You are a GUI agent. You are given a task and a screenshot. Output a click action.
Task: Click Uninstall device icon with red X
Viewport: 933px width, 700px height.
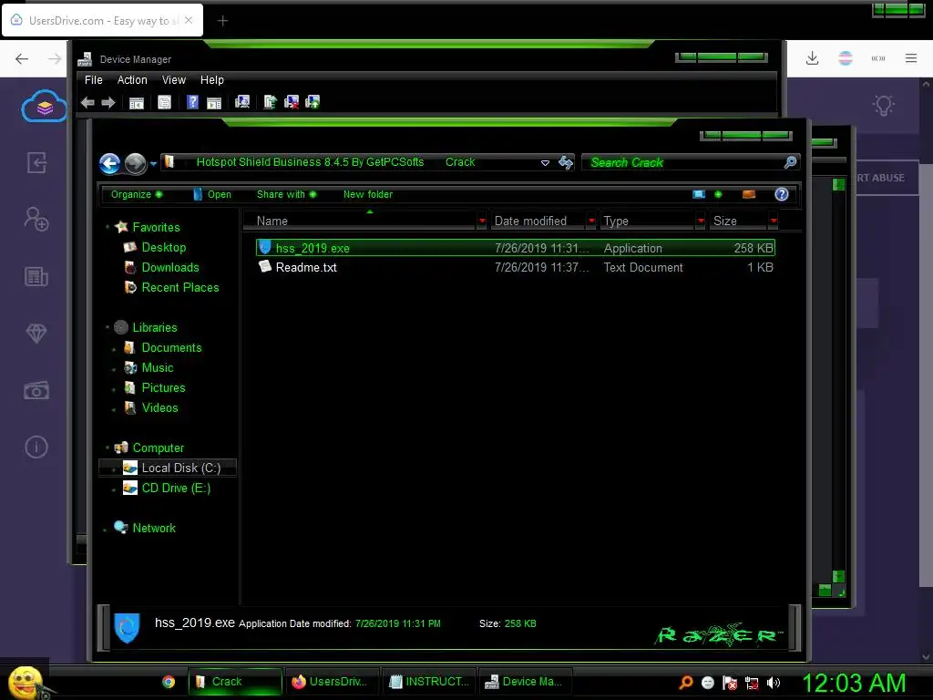coord(292,102)
